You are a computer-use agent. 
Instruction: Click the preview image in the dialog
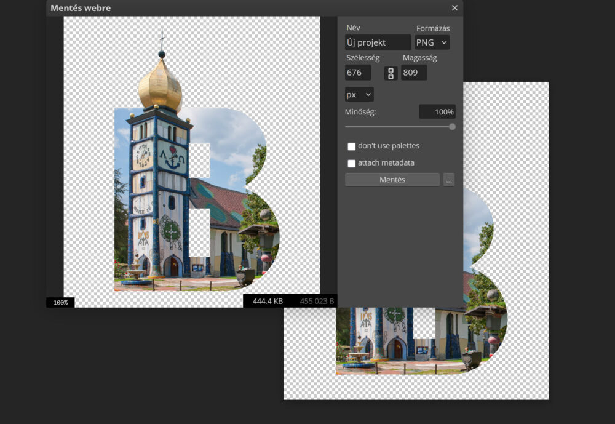192,162
